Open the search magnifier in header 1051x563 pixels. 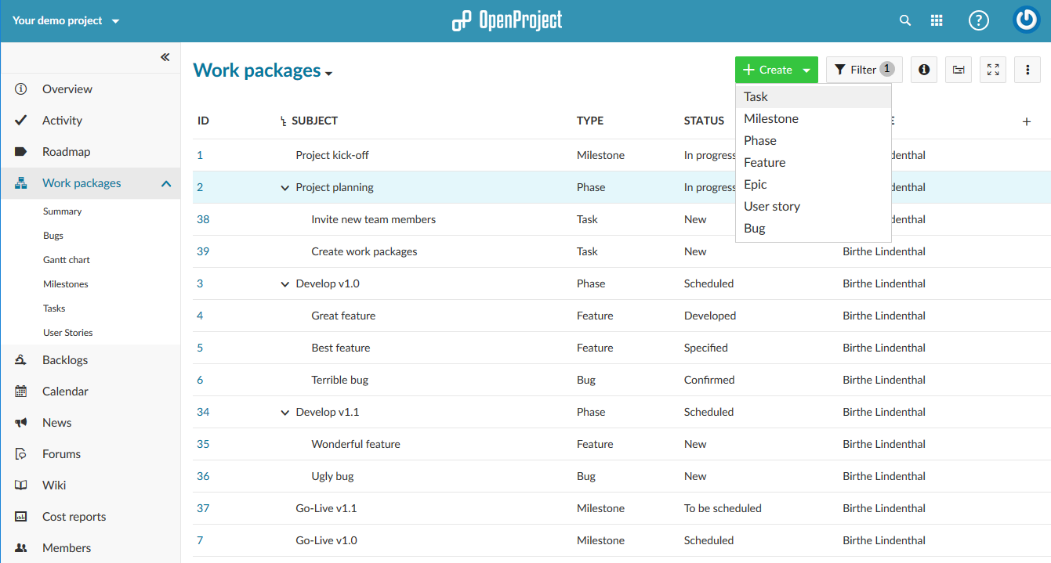[905, 21]
